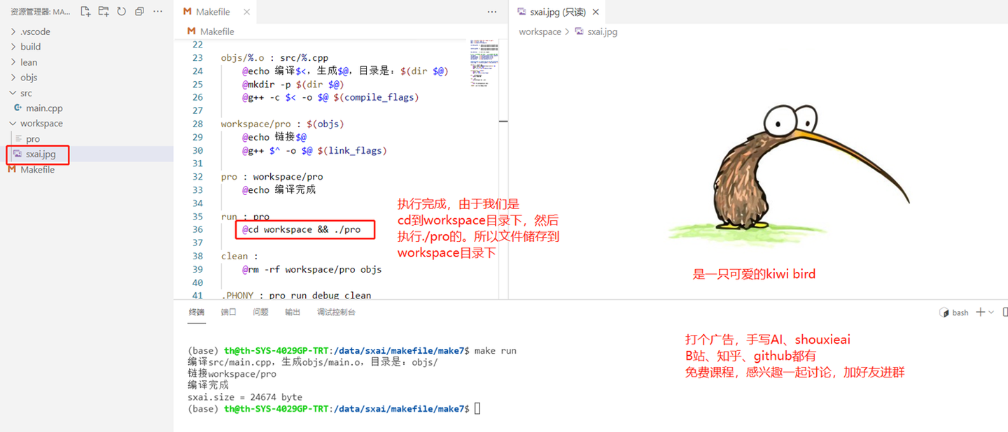The width and height of the screenshot is (1008, 432).
Task: Switch to the sxai.jpg (只读) tab
Action: point(557,12)
